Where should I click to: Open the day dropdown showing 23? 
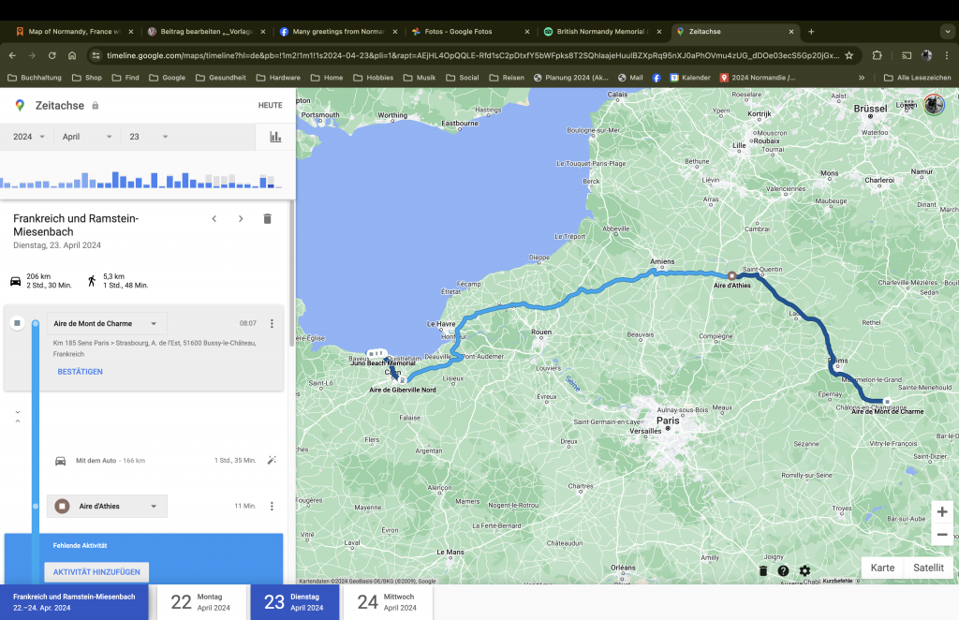pos(148,137)
